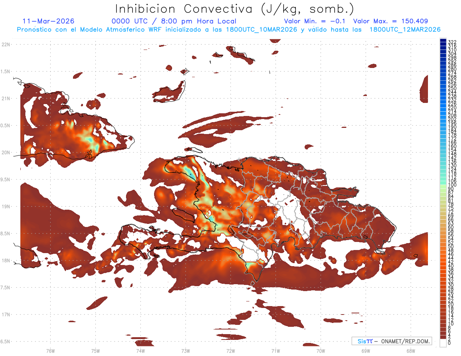Click the "100" value on the color scale
The width and height of the screenshot is (461, 356).
click(x=452, y=185)
